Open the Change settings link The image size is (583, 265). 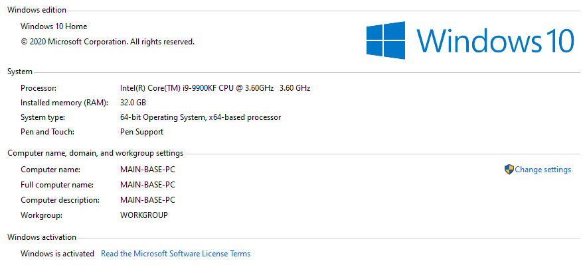(542, 170)
